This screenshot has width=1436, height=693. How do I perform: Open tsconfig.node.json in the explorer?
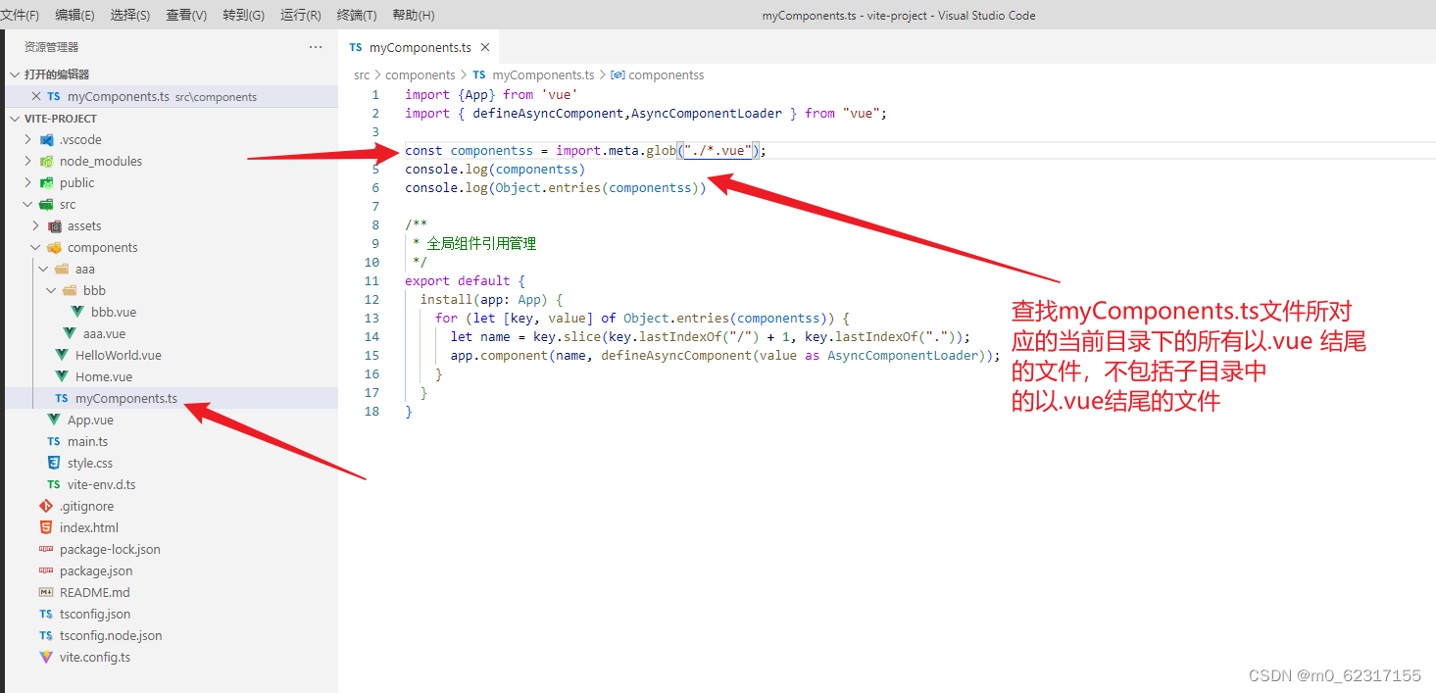[x=111, y=636]
